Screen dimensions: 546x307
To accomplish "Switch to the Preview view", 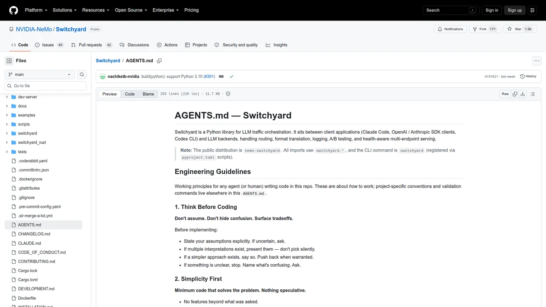I will [110, 94].
